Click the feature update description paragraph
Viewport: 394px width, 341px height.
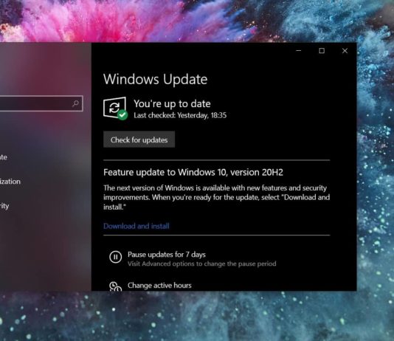pyautogui.click(x=217, y=198)
